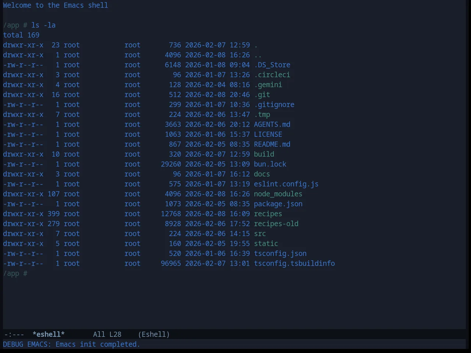This screenshot has width=471, height=353.
Task: Click the permissions of the .git row
Action: pyautogui.click(x=23, y=95)
